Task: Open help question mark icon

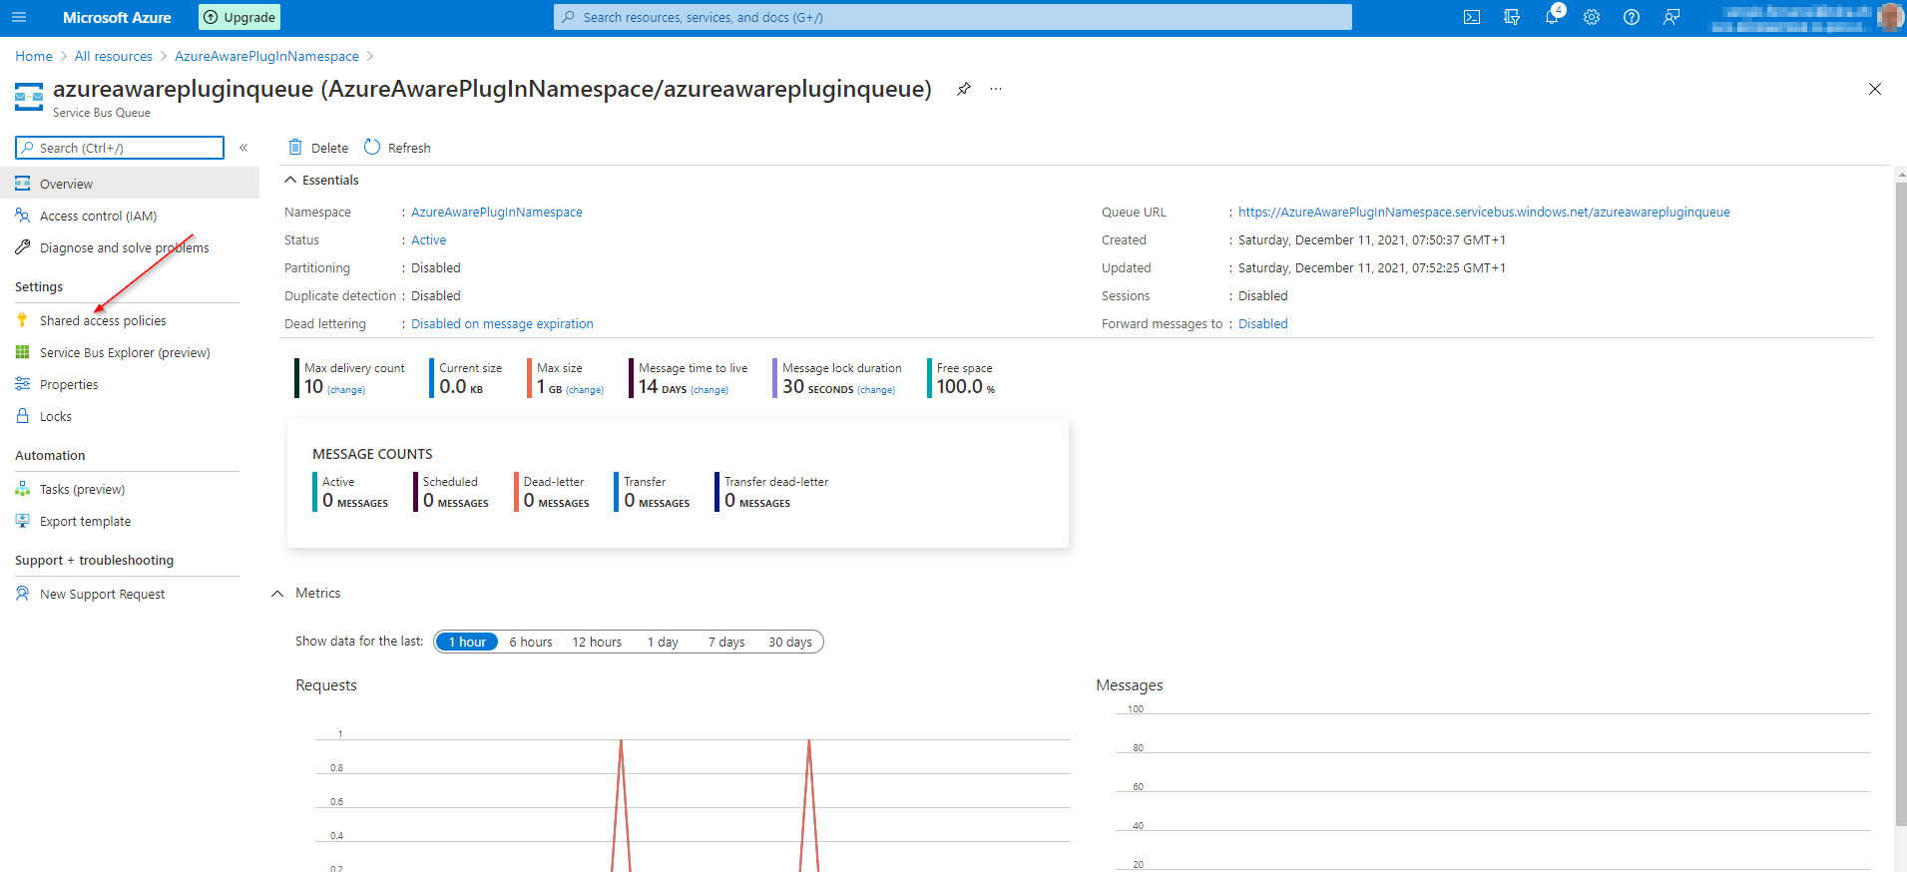Action: click(1632, 17)
